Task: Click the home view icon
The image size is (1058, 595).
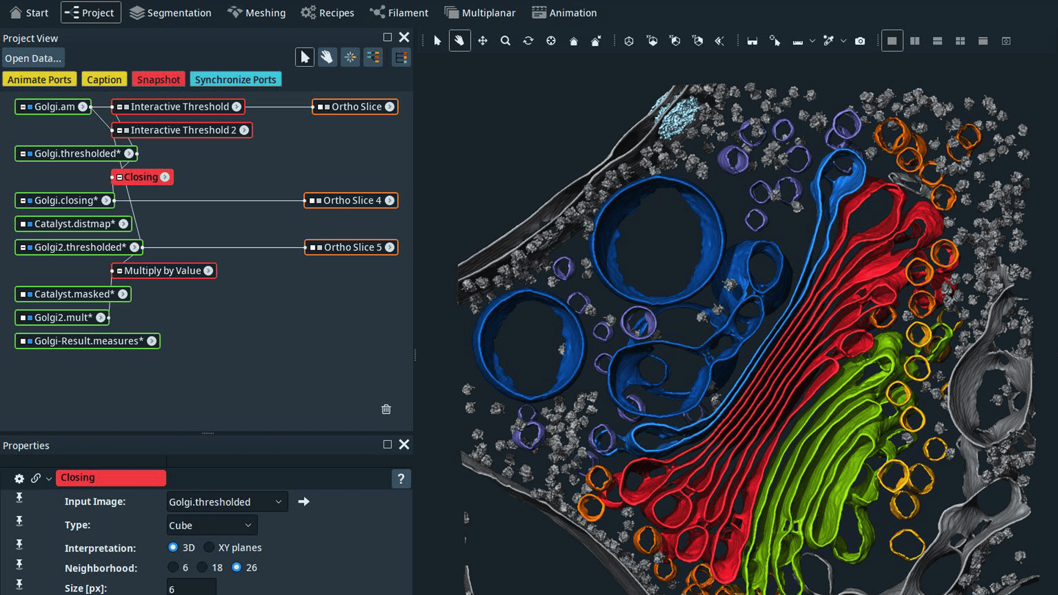Action: pos(574,41)
